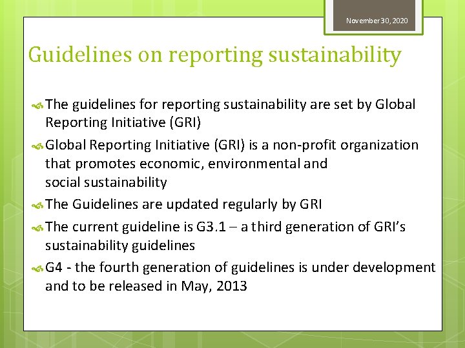Click the bullet icon before 'The current guideline'
The width and height of the screenshot is (465, 348).
37,228
